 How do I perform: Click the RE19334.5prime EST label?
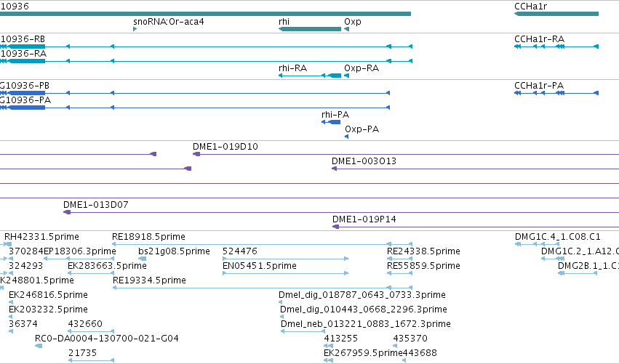point(149,280)
